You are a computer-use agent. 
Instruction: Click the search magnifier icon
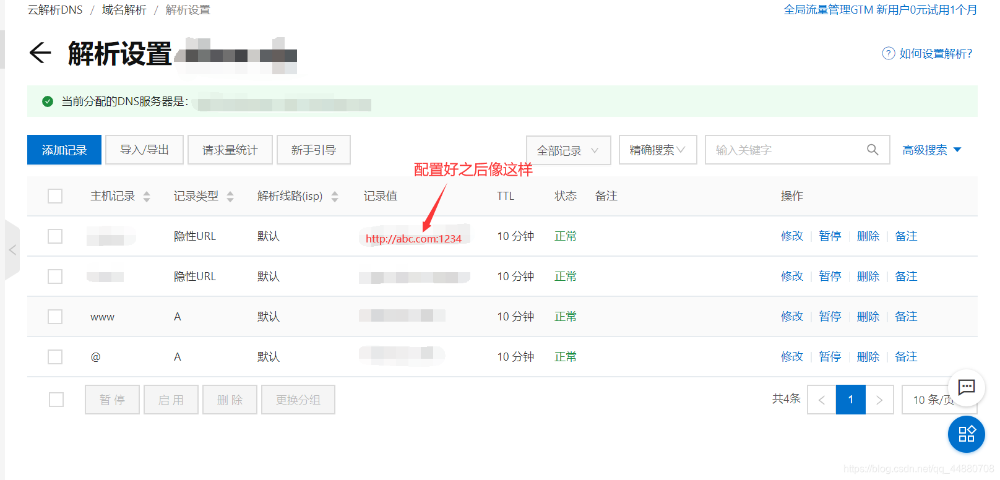tap(873, 150)
